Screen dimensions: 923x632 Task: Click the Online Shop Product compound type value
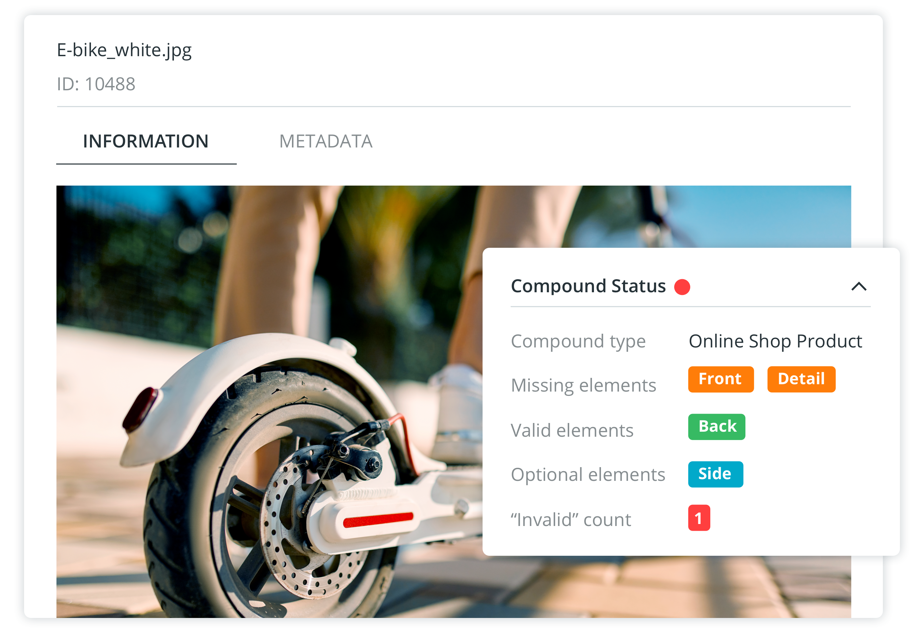coord(775,341)
